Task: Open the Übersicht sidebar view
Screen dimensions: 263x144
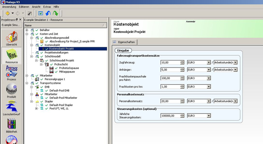Action: coord(12,38)
